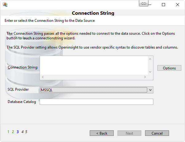This screenshot has height=142, width=185.
Task: Click the right arrow of horizontal scrollbar
Action: pos(145,77)
